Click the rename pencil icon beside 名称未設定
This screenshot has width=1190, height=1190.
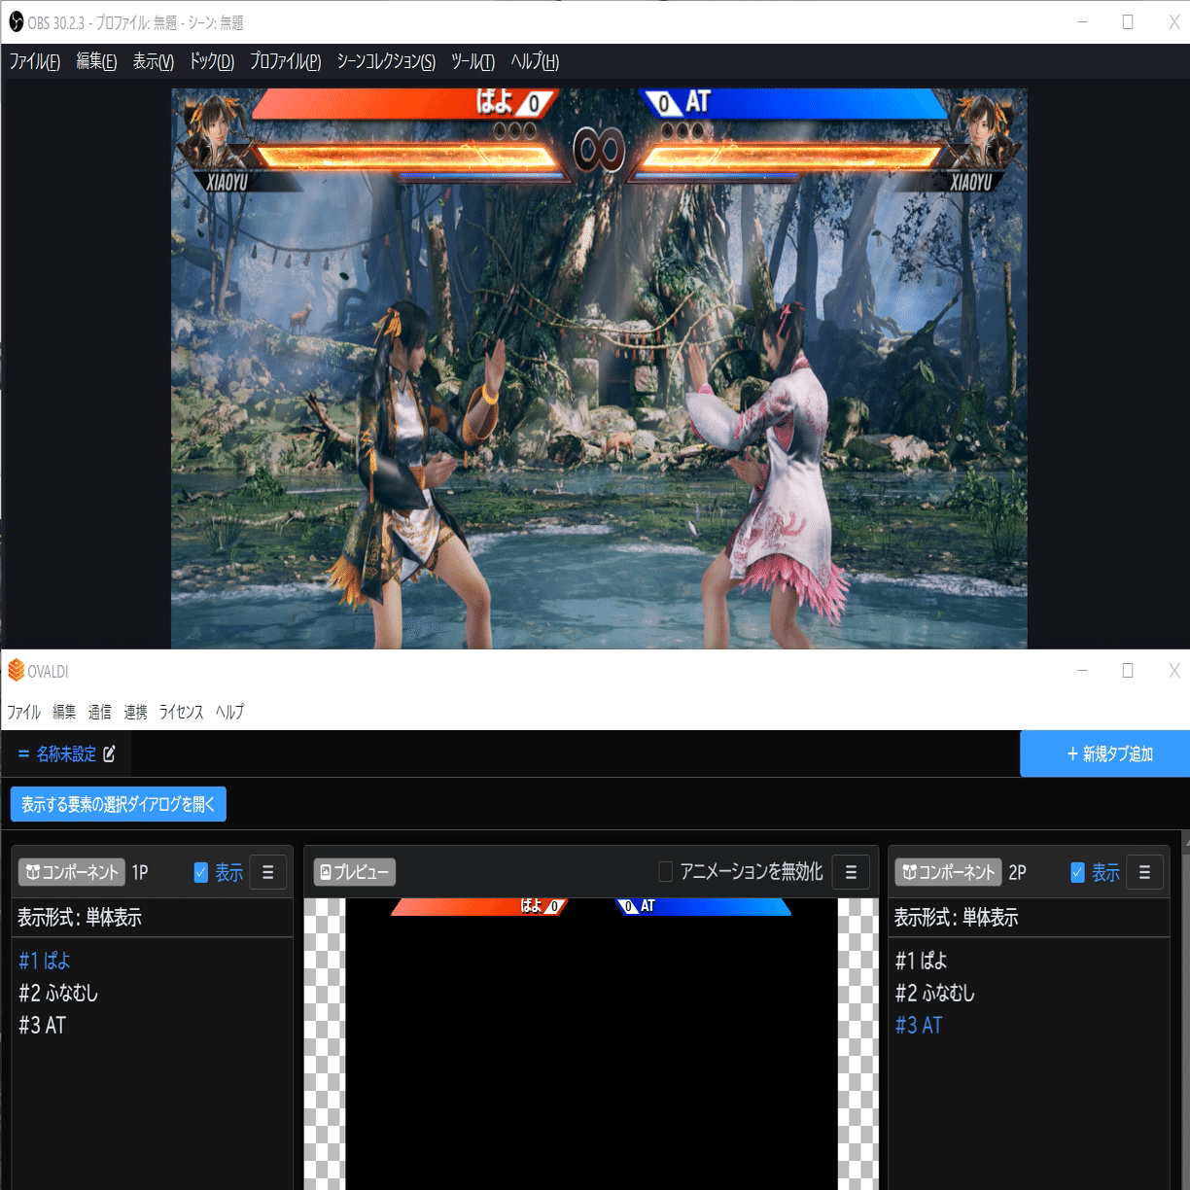pos(109,753)
